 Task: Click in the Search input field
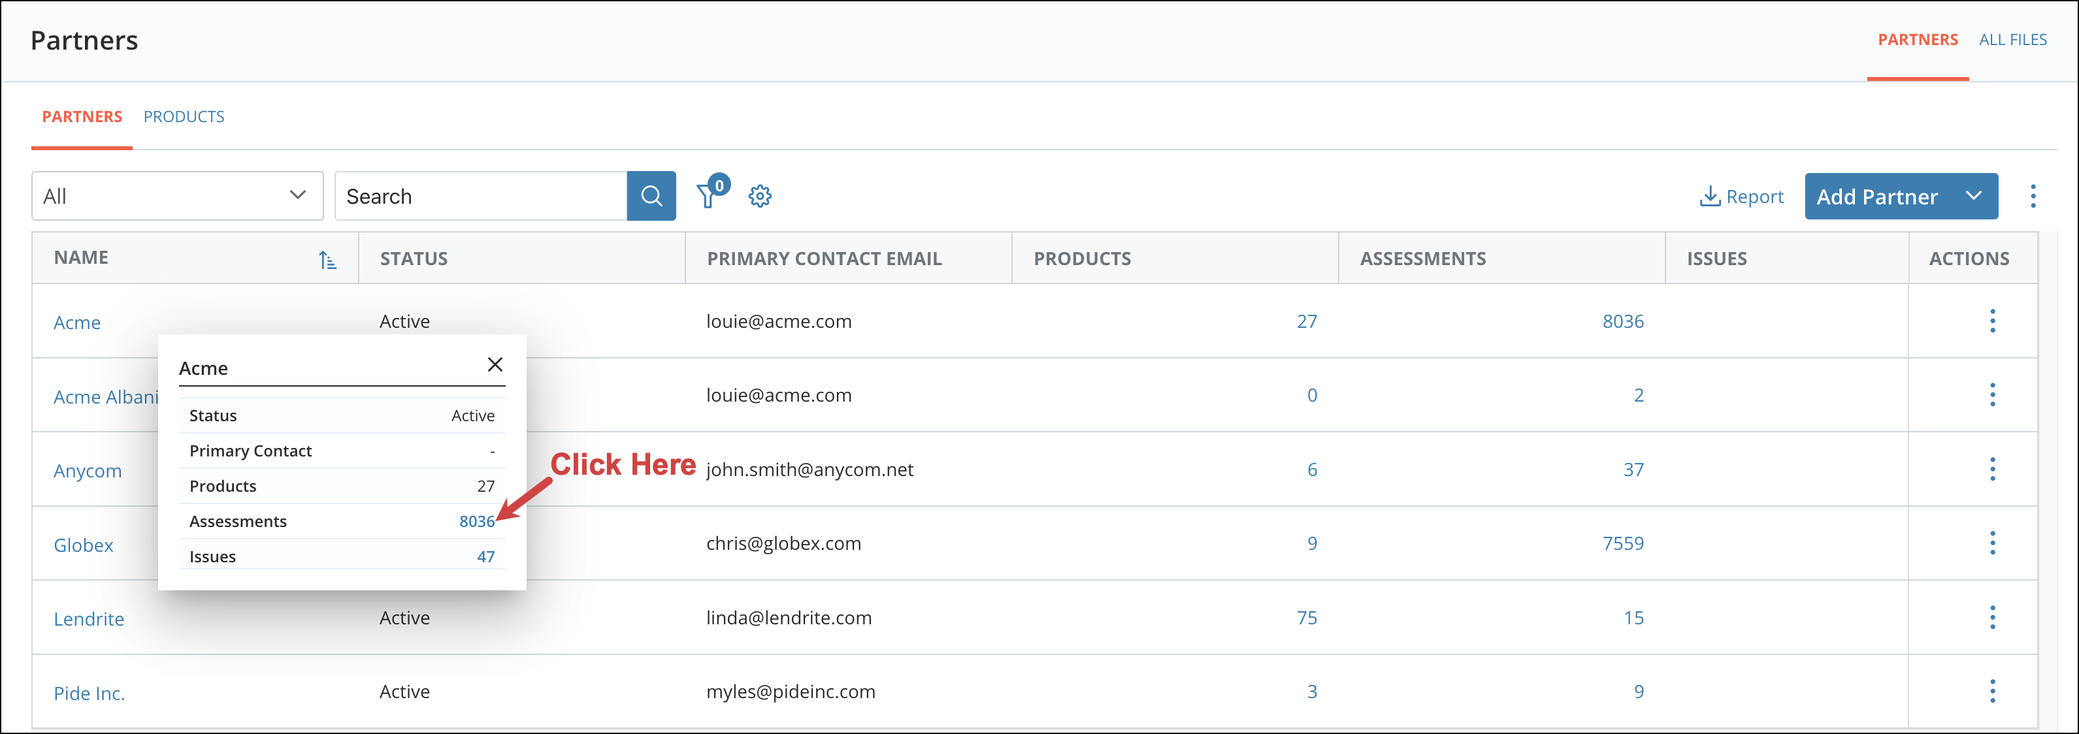(480, 196)
